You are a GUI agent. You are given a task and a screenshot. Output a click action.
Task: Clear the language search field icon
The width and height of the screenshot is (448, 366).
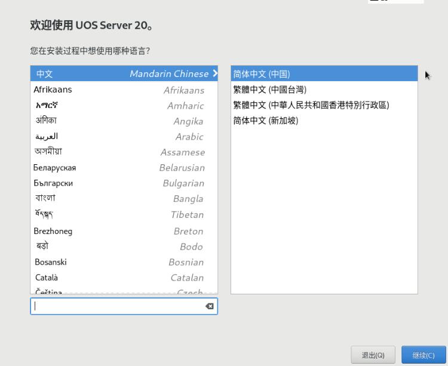(x=209, y=306)
